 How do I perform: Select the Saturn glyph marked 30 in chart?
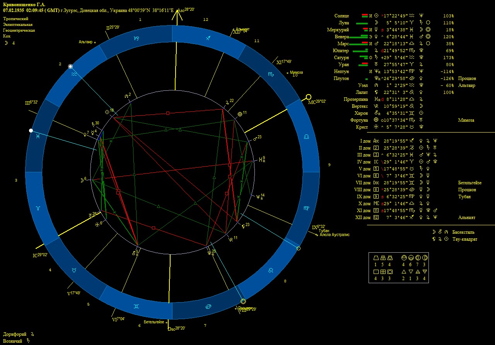coord(92,124)
